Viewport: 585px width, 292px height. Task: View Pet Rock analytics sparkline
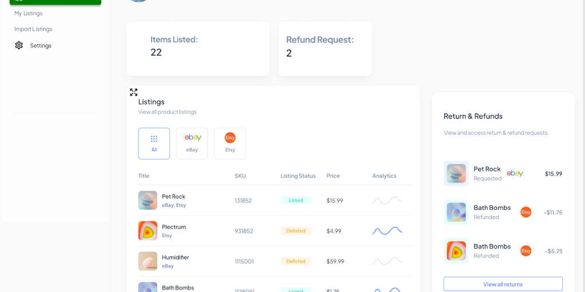387,200
